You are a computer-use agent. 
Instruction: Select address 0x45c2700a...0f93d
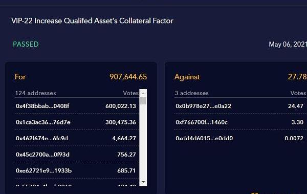42,155
